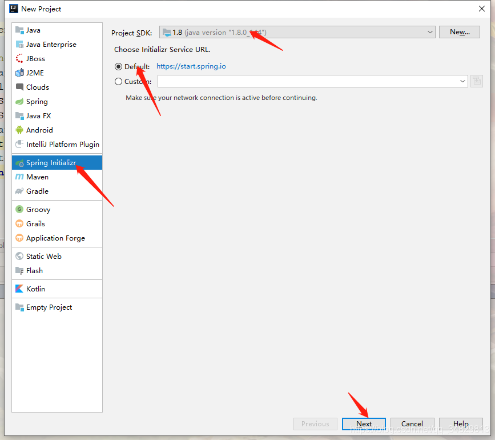Click the Clouds icon
This screenshot has width=495, height=440.
pos(19,87)
